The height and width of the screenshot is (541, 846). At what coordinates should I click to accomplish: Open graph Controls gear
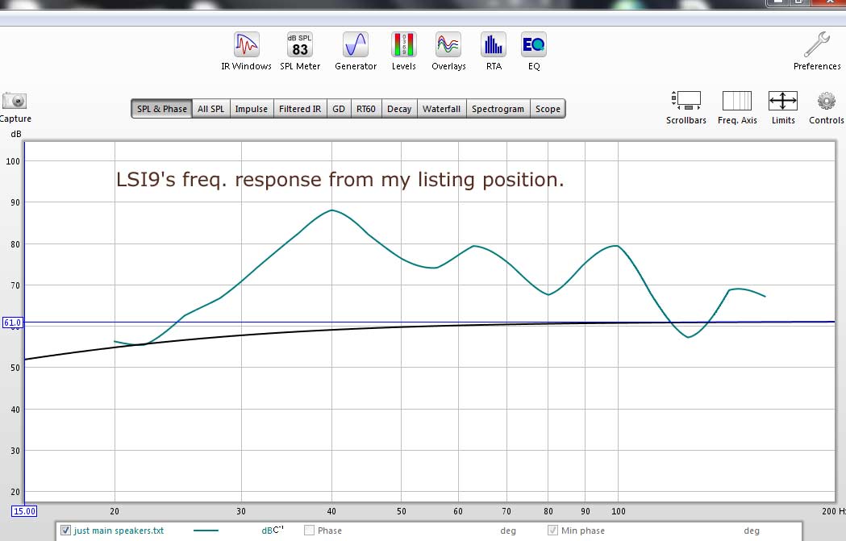tap(826, 108)
